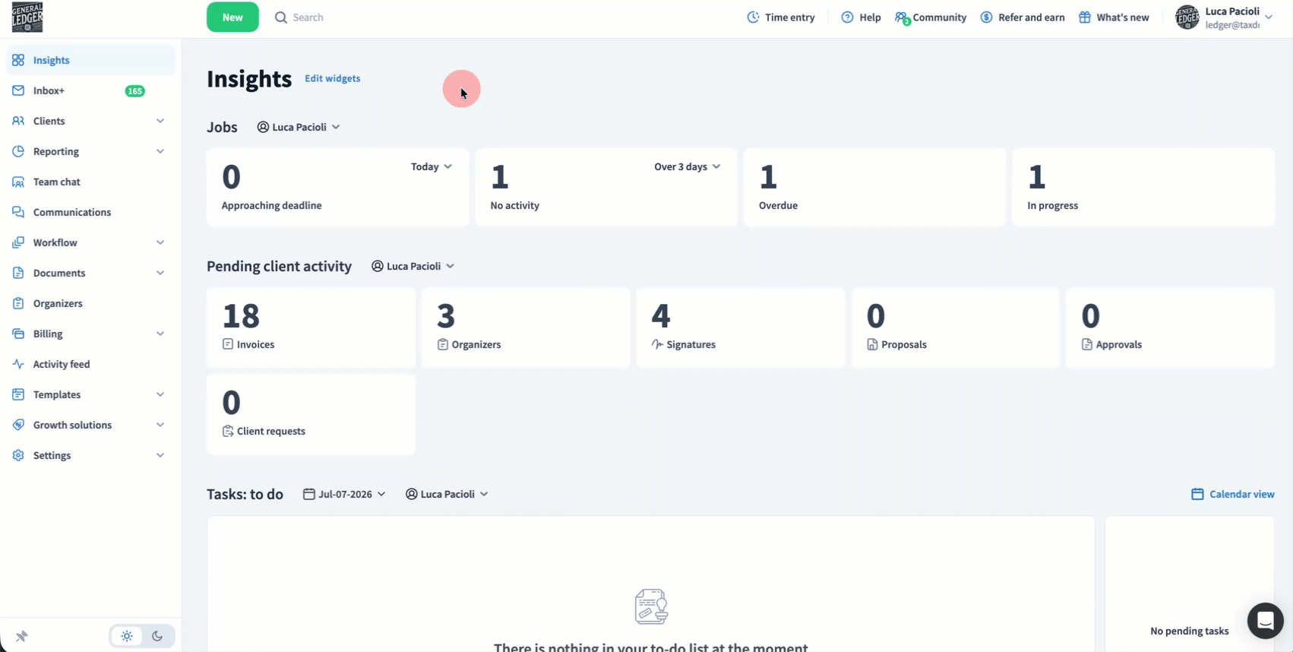Open the 4 Signatures card
The image size is (1293, 652).
click(740, 328)
